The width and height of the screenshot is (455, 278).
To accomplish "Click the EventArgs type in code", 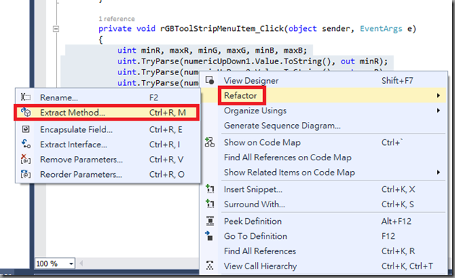I will point(381,29).
